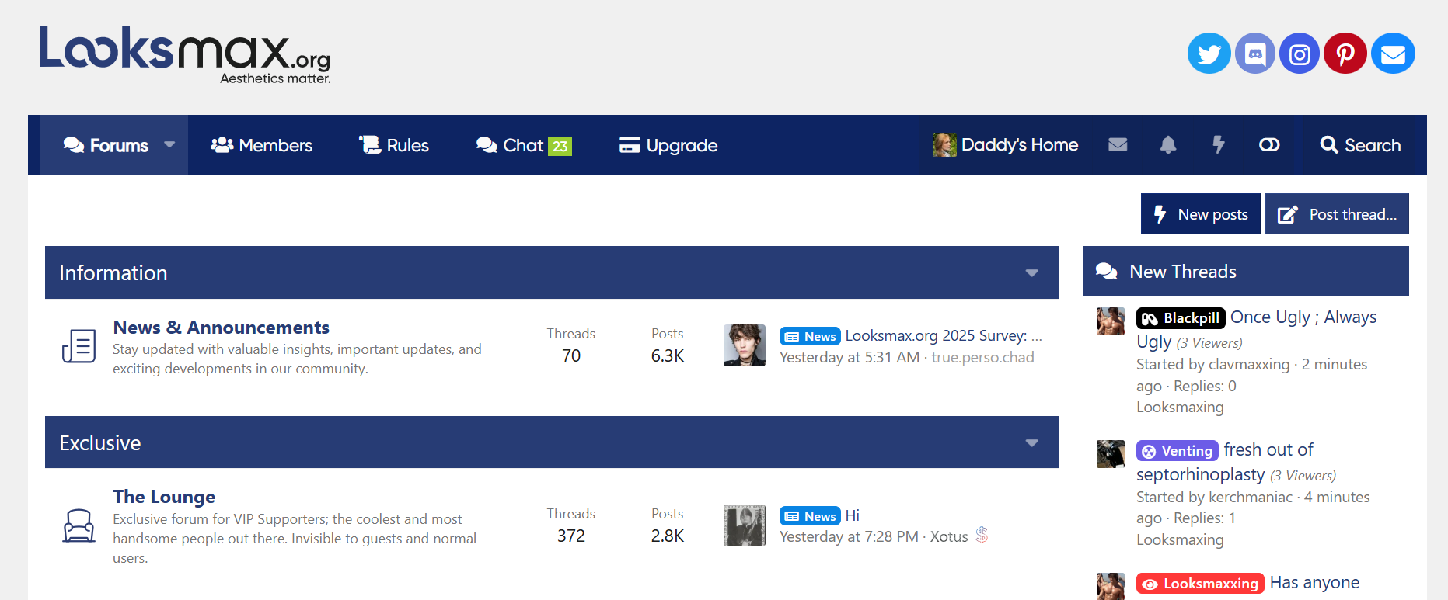Click the Looksmaxing forum link under kerchmaniac thread
The width and height of the screenshot is (1448, 600).
[x=1180, y=540]
